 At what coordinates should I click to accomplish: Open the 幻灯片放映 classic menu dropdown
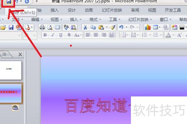click(x=140, y=19)
